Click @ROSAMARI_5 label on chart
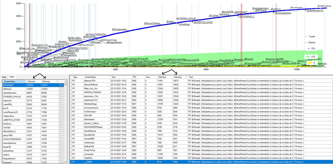This screenshot has height=164, width=333. [x=246, y=16]
